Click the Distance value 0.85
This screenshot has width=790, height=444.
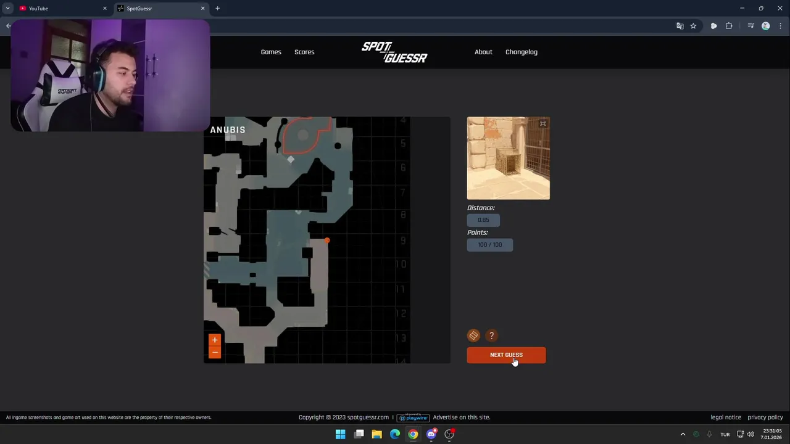tap(483, 220)
